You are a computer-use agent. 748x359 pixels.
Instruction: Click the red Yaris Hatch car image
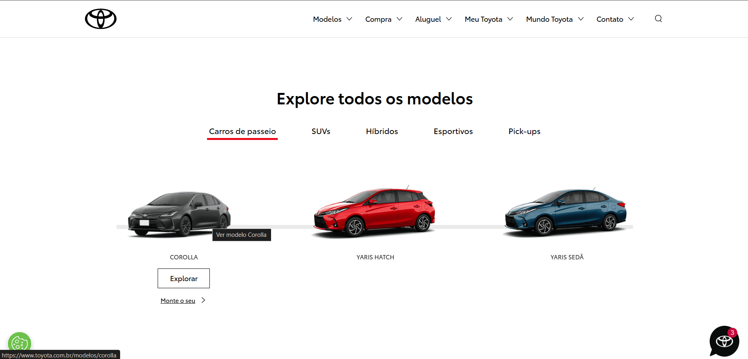375,213
